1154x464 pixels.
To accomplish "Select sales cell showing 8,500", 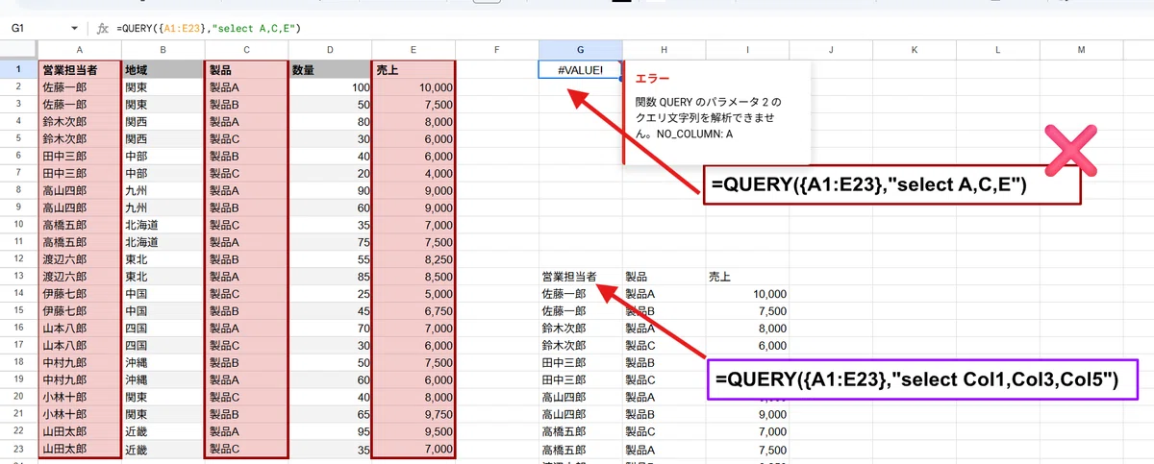I will (x=414, y=277).
